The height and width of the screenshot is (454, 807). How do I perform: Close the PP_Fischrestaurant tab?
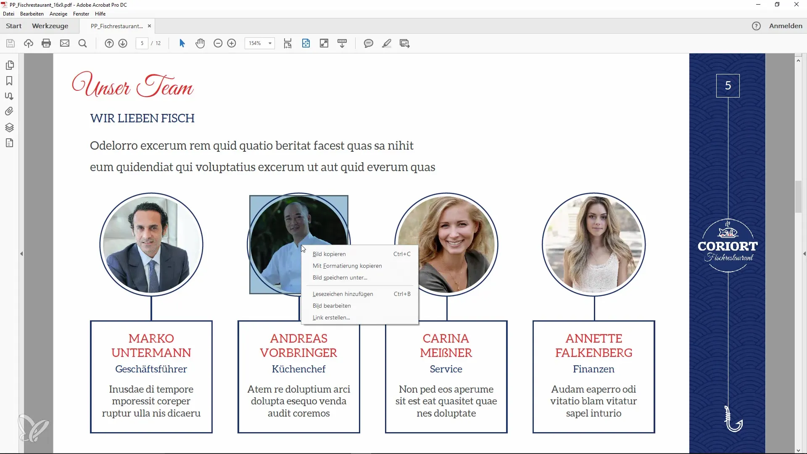point(149,26)
